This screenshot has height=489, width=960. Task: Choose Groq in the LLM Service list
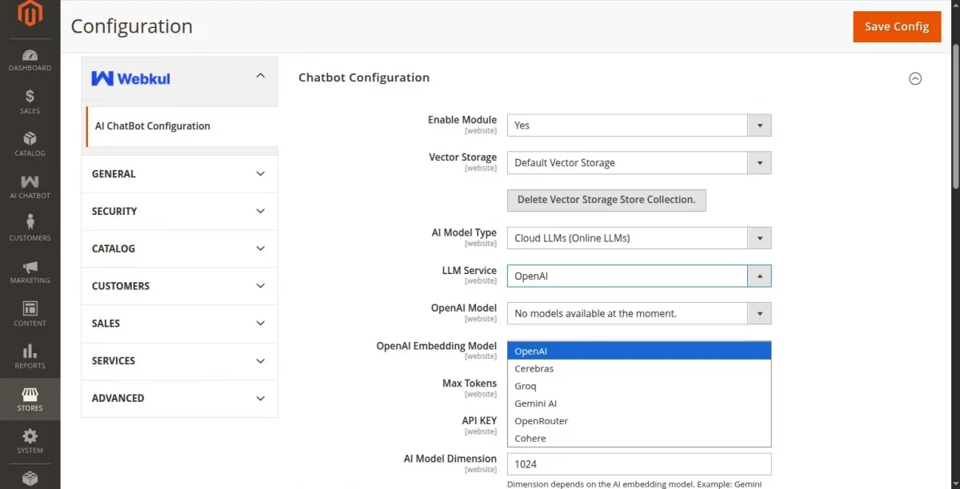pos(526,386)
